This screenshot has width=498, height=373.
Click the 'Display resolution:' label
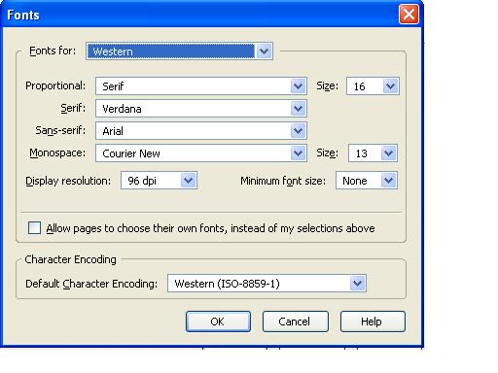(68, 181)
